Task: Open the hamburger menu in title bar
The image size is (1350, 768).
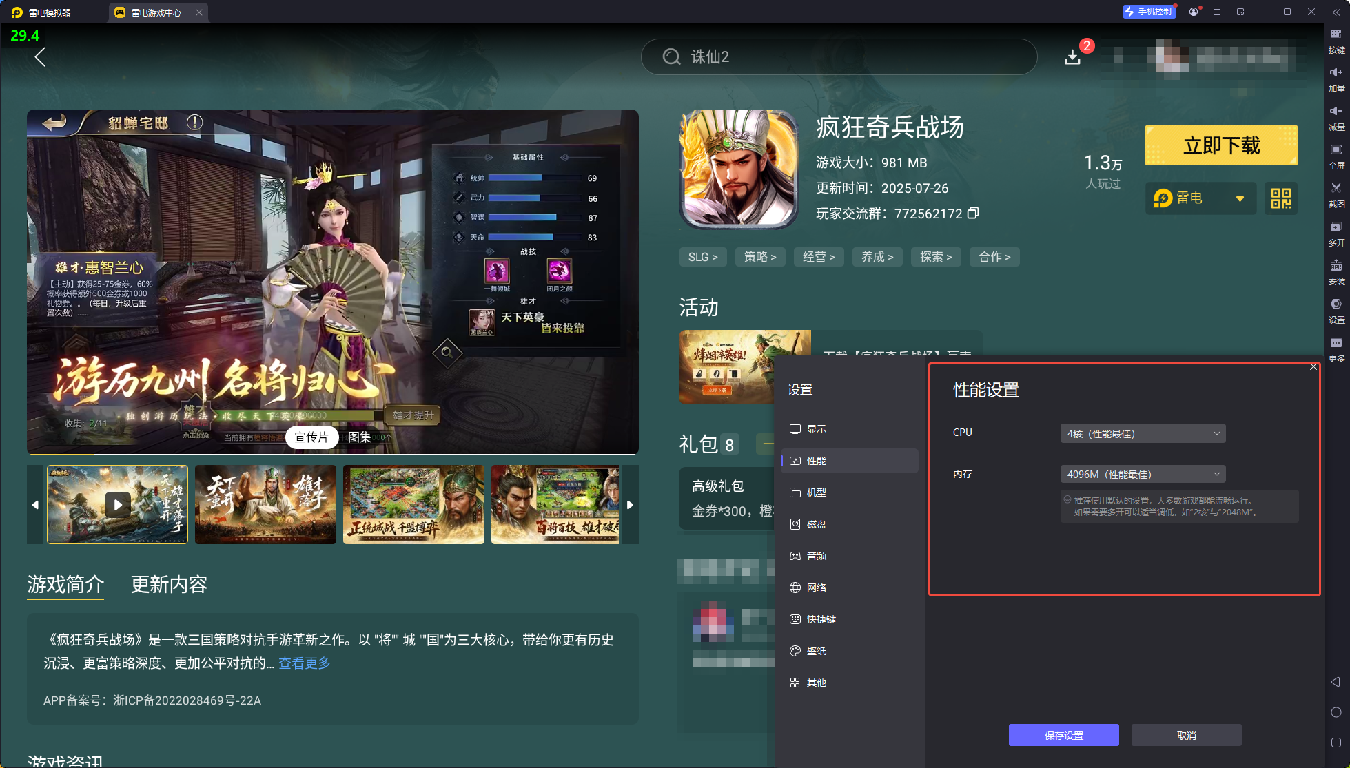Action: 1217,12
